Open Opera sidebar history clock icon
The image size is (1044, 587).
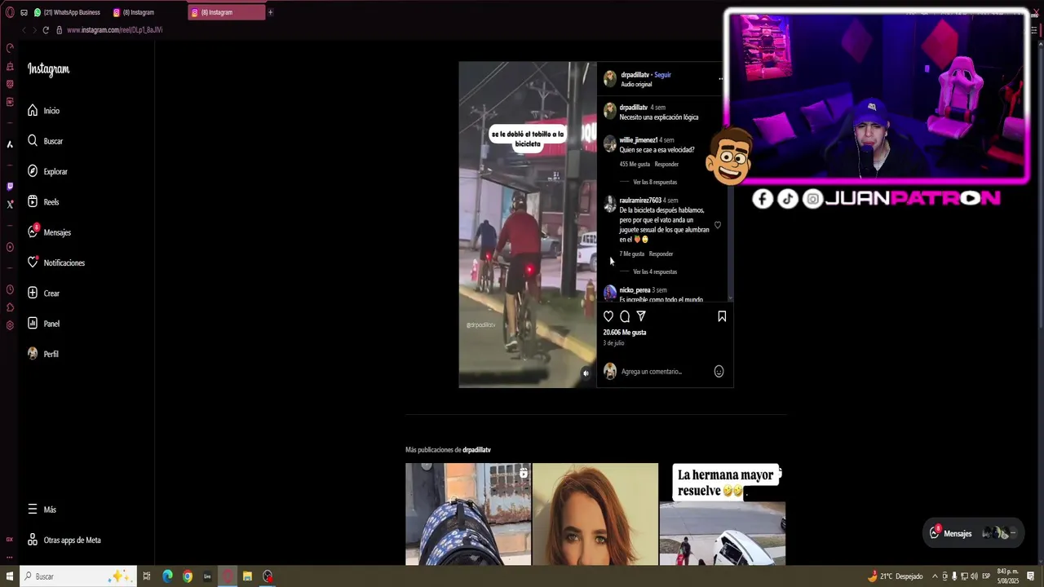[x=10, y=289]
